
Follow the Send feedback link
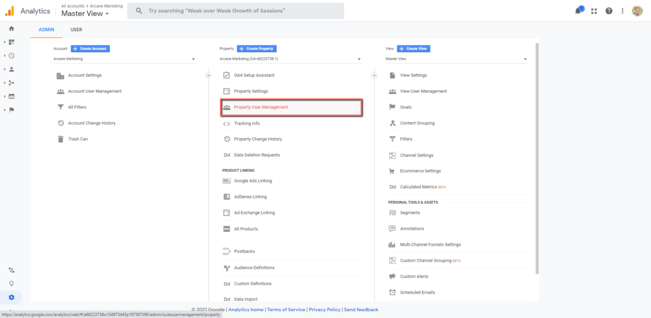[361, 310]
